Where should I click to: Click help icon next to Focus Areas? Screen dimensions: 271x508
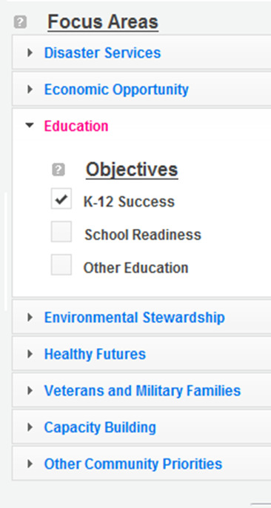click(x=20, y=22)
